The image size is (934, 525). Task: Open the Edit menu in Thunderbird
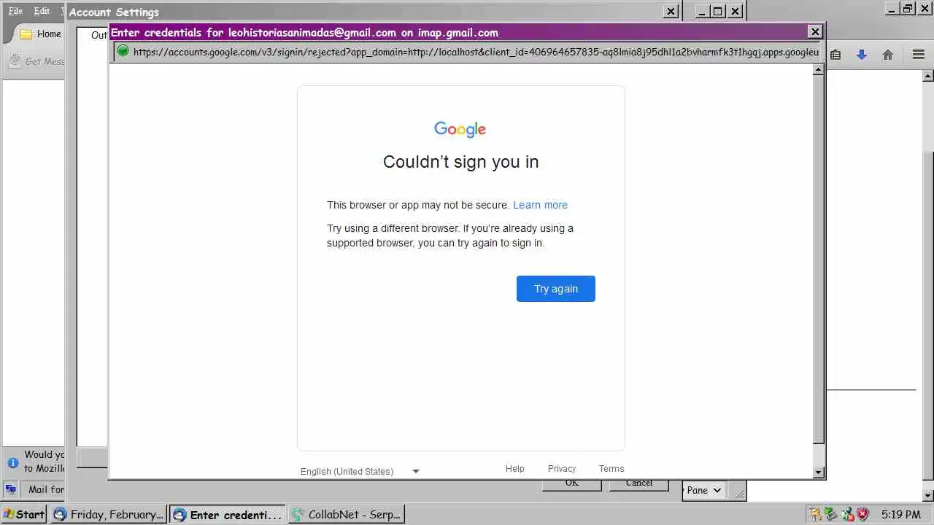(42, 11)
